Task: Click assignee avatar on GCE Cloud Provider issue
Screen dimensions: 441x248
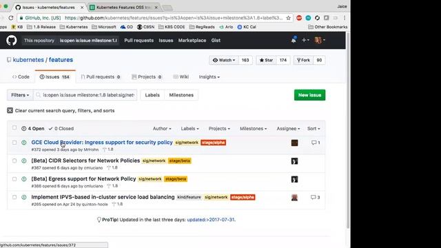Action: coord(294,143)
